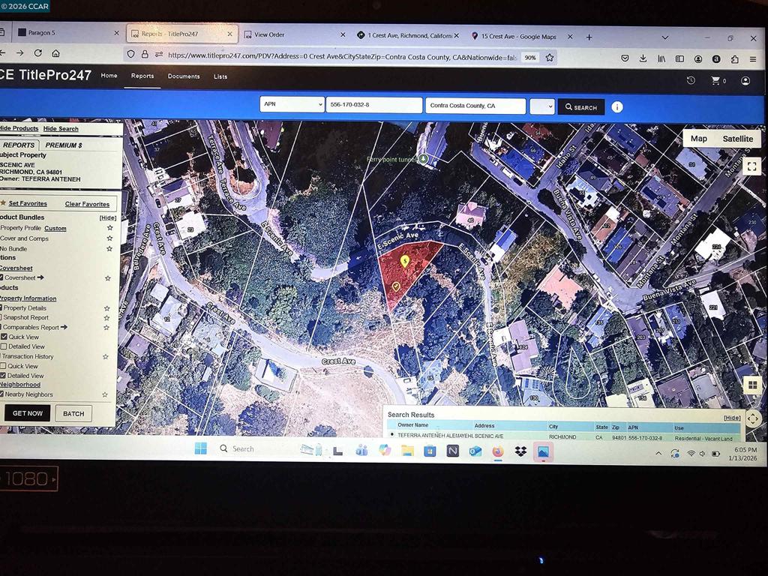Uncheck the Coversheet checkbox
Image resolution: width=768 pixels, height=576 pixels.
(3, 277)
